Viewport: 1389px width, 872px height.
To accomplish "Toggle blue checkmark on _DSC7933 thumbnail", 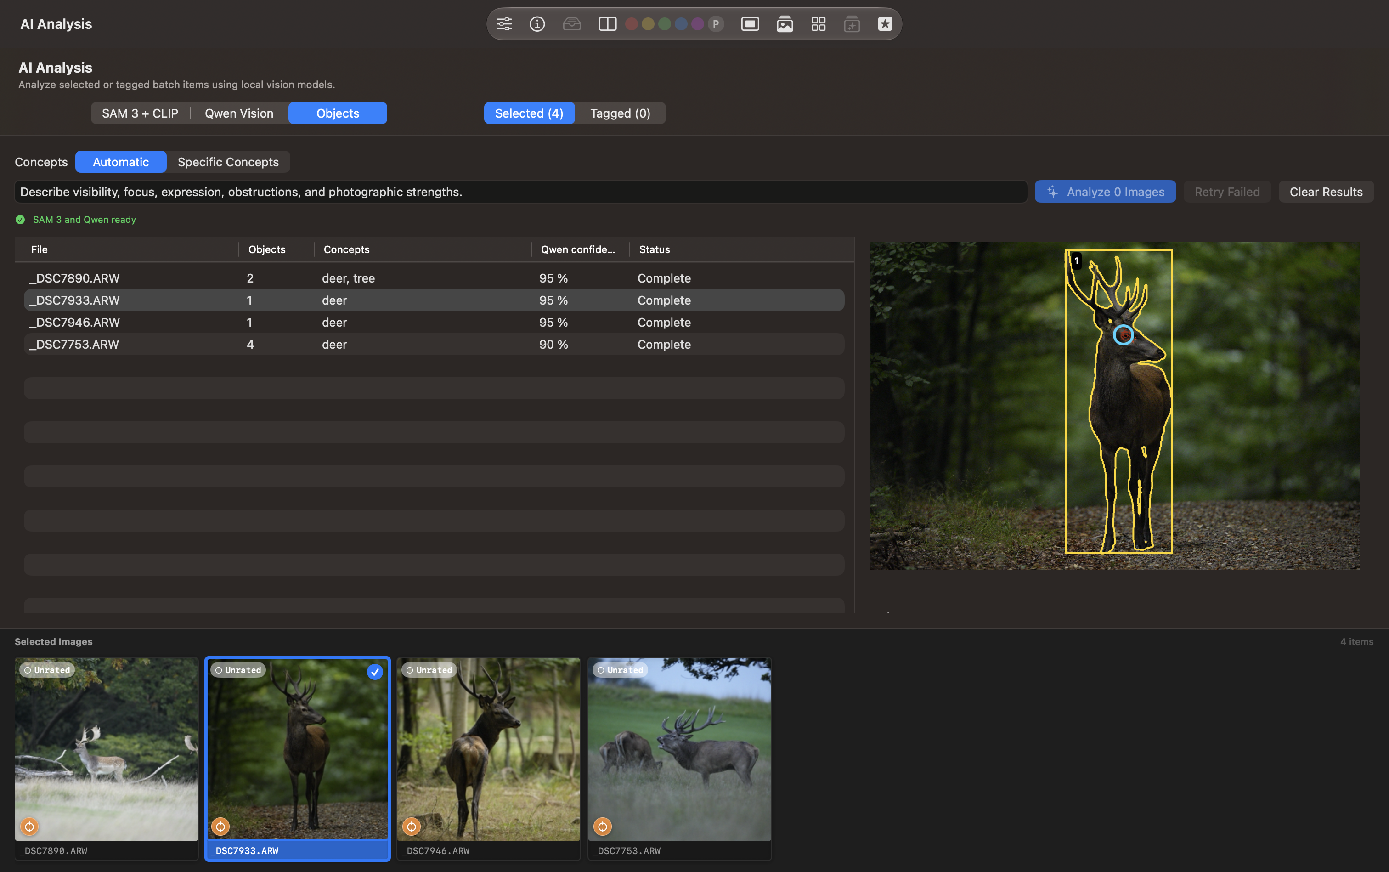I will coord(375,672).
